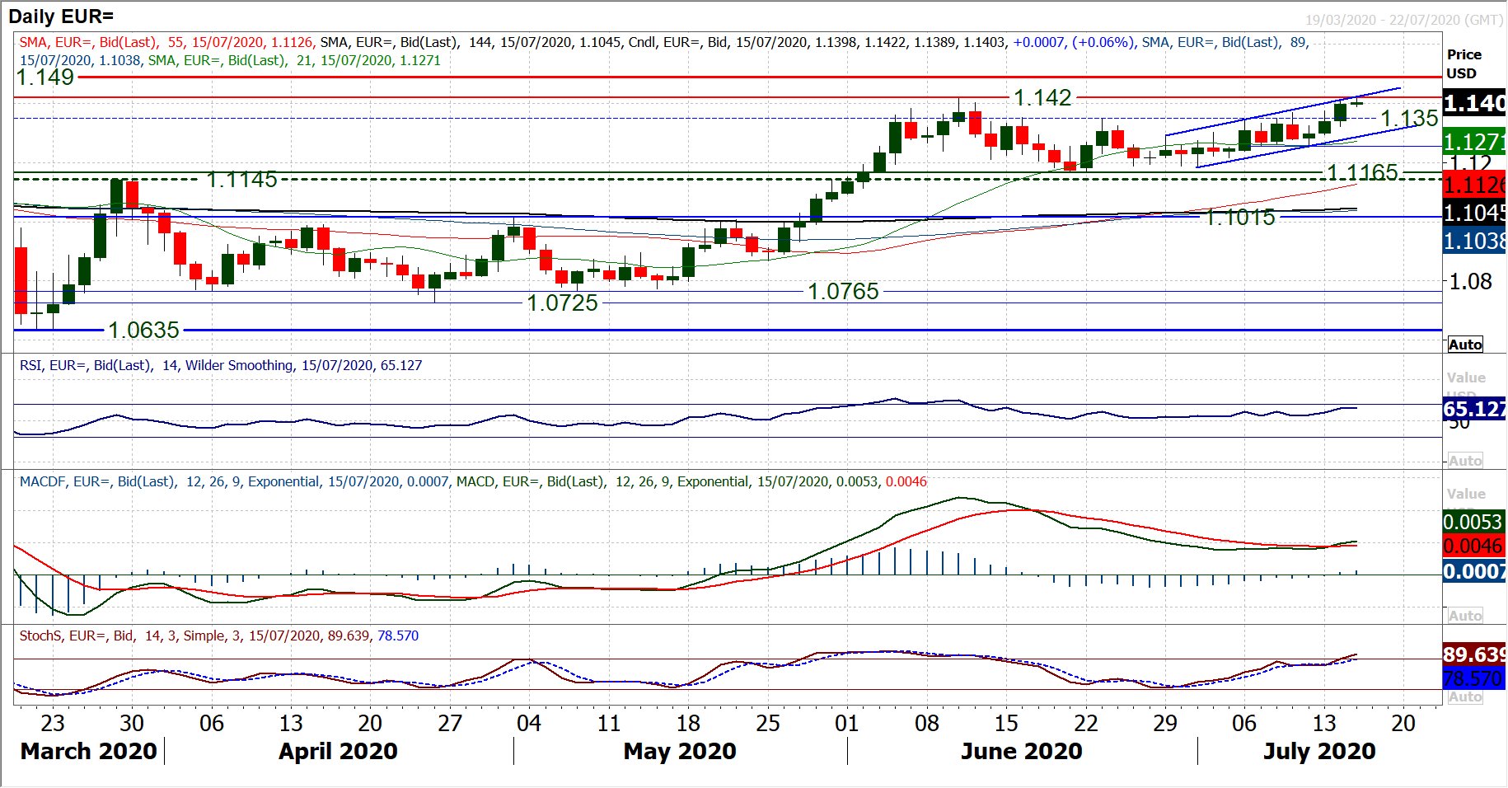Screen dimensions: 1508x788
Task: Click the April 2020 month label
Action: click(x=338, y=752)
